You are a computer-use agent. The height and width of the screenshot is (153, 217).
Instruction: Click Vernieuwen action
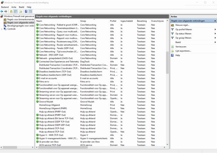pos(181,47)
